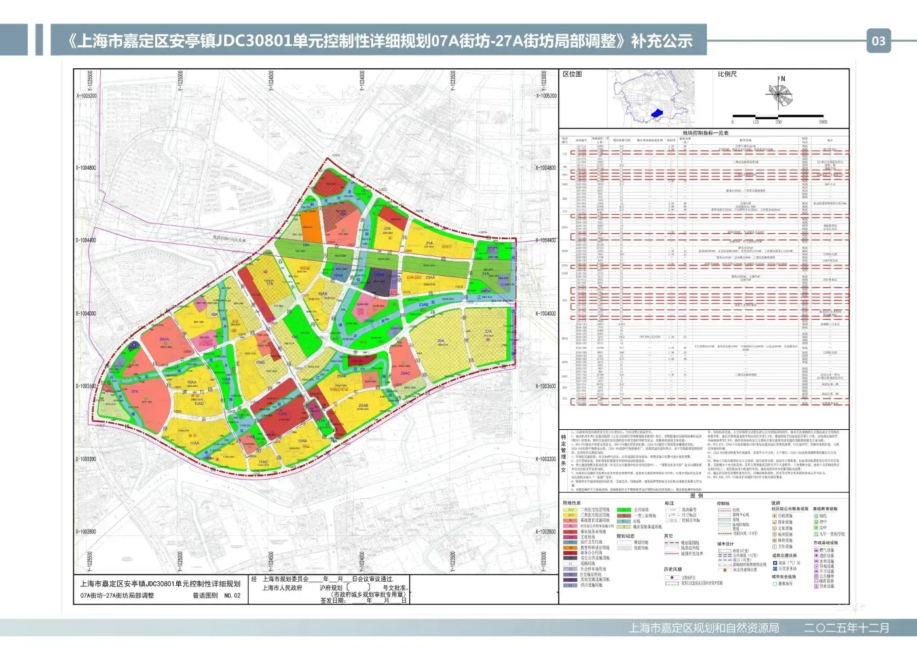917x648 pixels.
Task: Click the bus terminal icon in legend
Action: 774,569
